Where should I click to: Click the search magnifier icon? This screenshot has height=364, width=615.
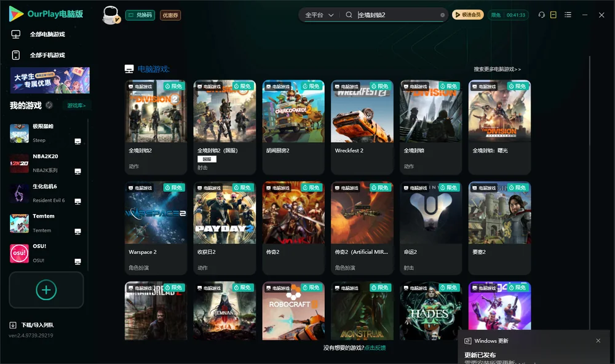pos(349,15)
